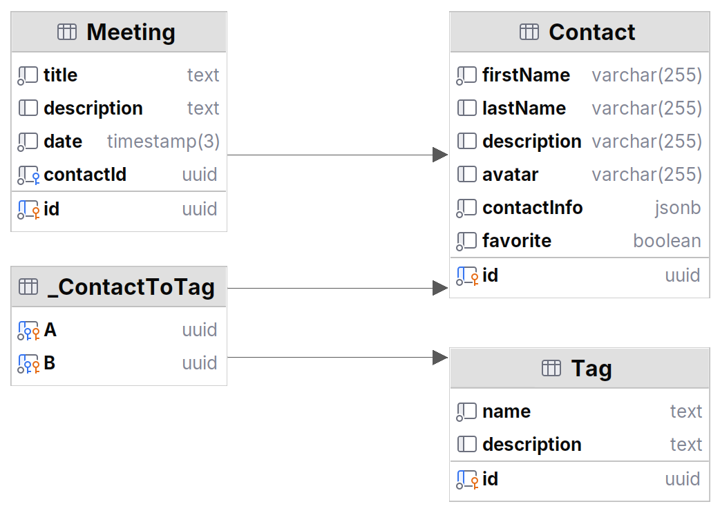Click the arrowhead from Meeting to Contact
The width and height of the screenshot is (720, 513).
[x=440, y=155]
